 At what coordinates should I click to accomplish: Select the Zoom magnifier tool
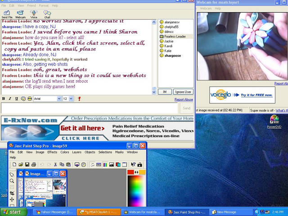point(12,181)
